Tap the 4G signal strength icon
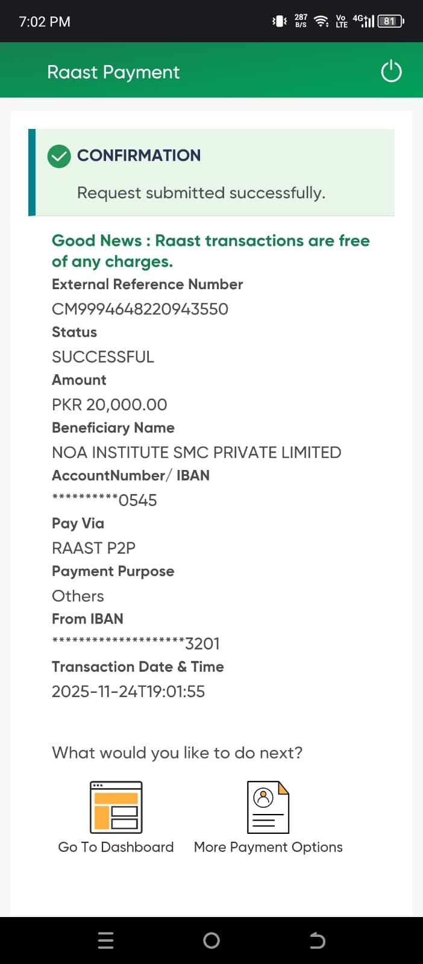The height and width of the screenshot is (964, 423). [363, 21]
